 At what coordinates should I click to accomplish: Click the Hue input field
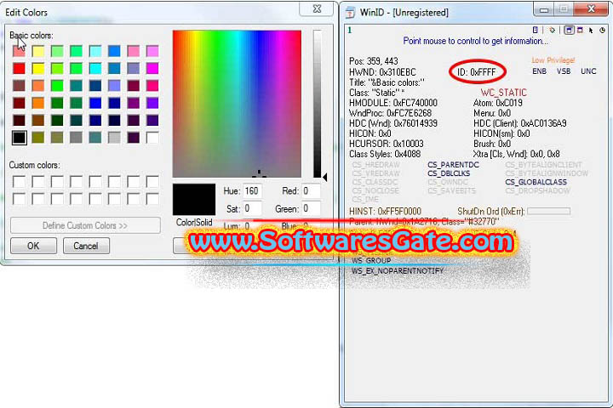(252, 191)
